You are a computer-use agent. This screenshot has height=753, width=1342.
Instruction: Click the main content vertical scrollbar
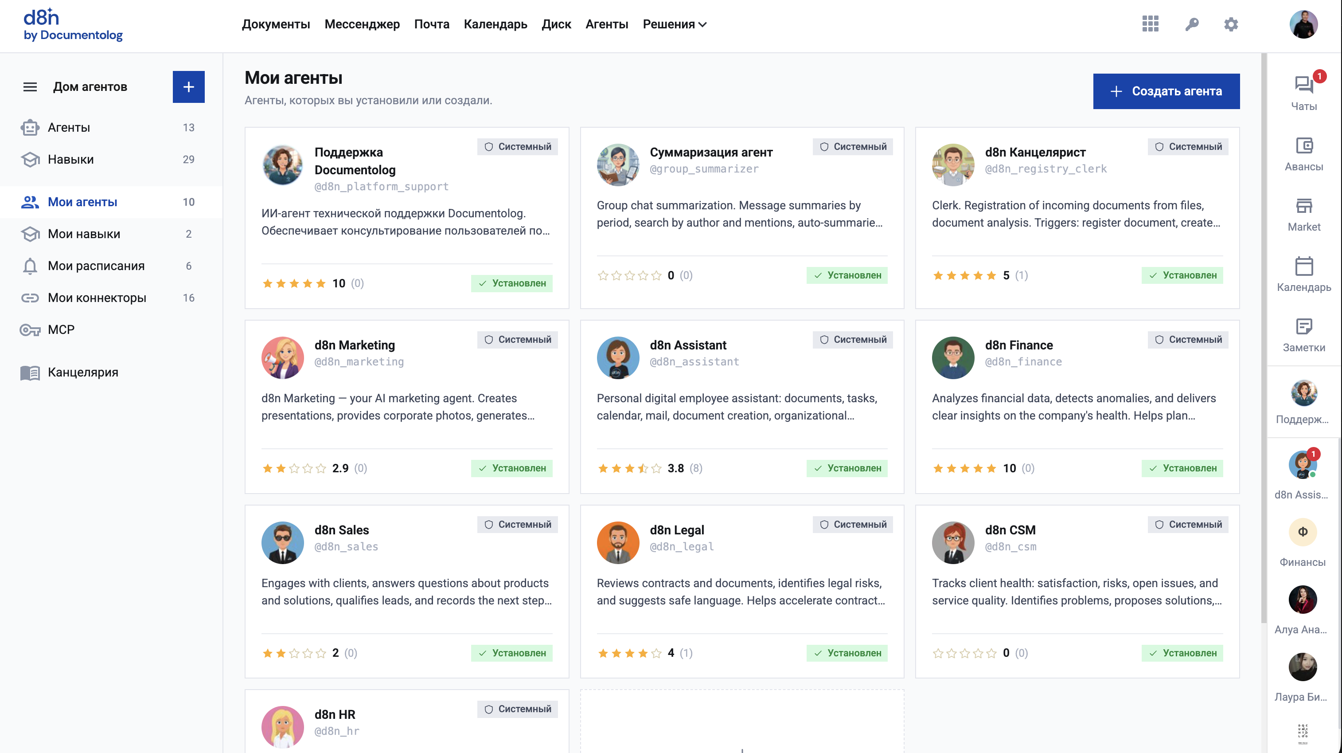point(1264,337)
